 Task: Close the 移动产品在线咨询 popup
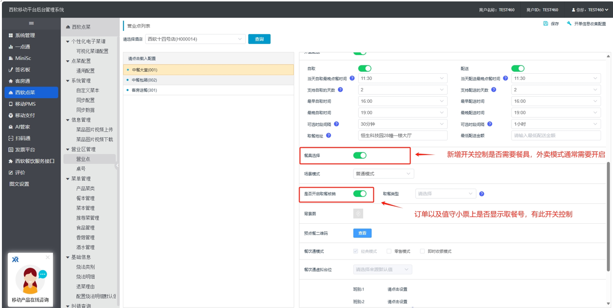click(48, 257)
